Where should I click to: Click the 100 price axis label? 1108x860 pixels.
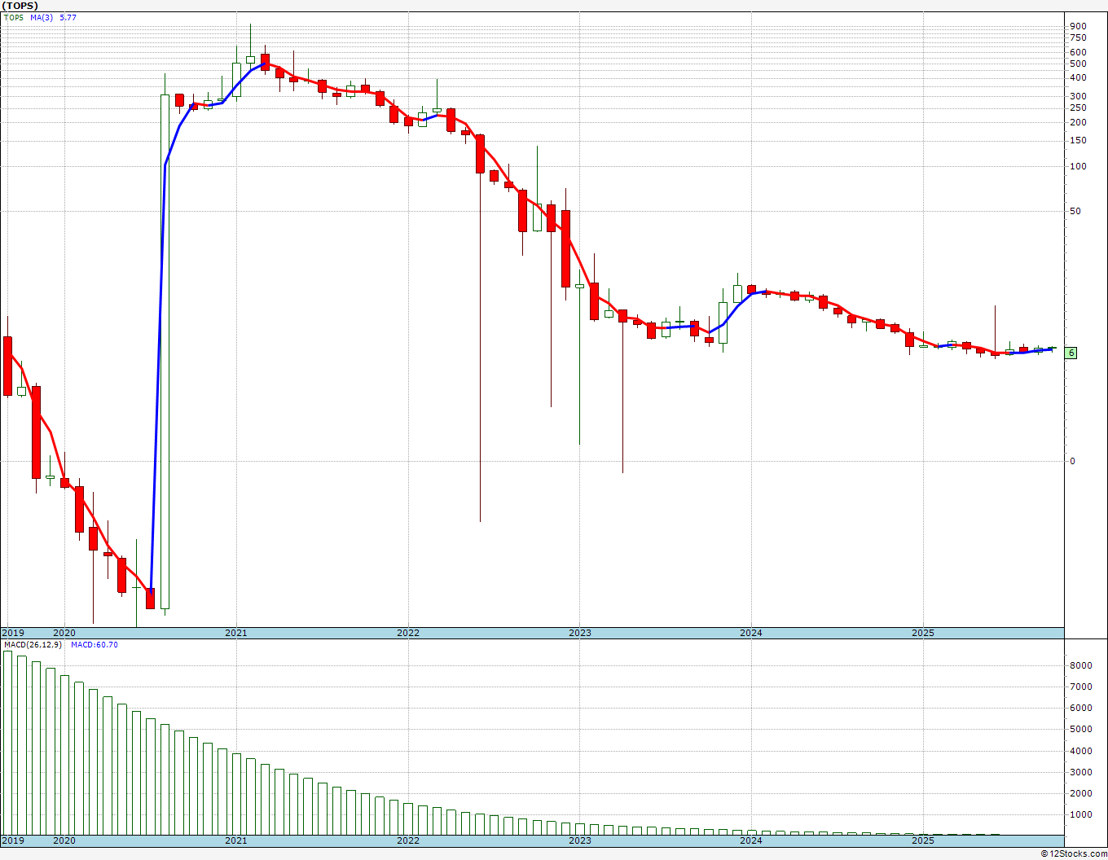click(x=1077, y=166)
